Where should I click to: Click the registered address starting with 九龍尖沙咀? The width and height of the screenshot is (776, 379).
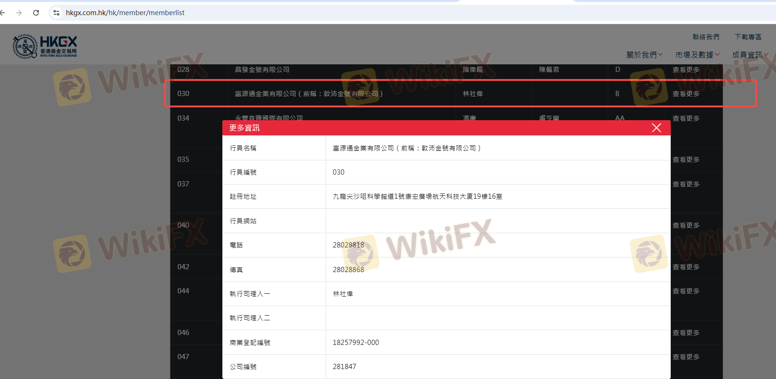click(418, 196)
